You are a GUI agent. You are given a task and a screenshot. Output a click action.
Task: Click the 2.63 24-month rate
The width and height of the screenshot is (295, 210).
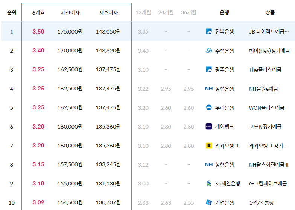coord(166,203)
